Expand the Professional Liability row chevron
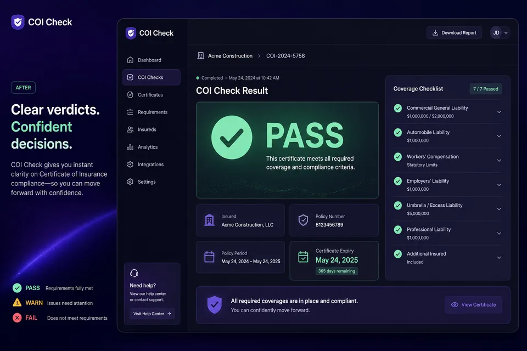This screenshot has height=351, width=527. click(499, 234)
